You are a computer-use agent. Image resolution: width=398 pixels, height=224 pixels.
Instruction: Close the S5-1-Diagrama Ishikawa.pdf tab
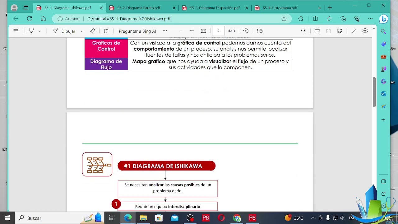pyautogui.click(x=101, y=8)
